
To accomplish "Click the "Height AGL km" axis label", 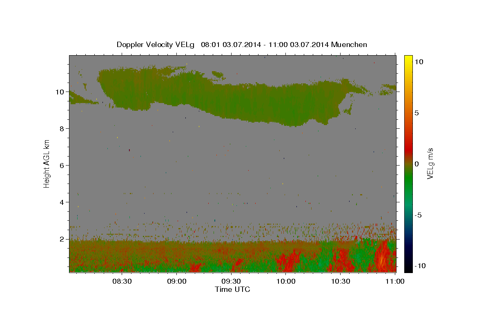I will [x=47, y=164].
